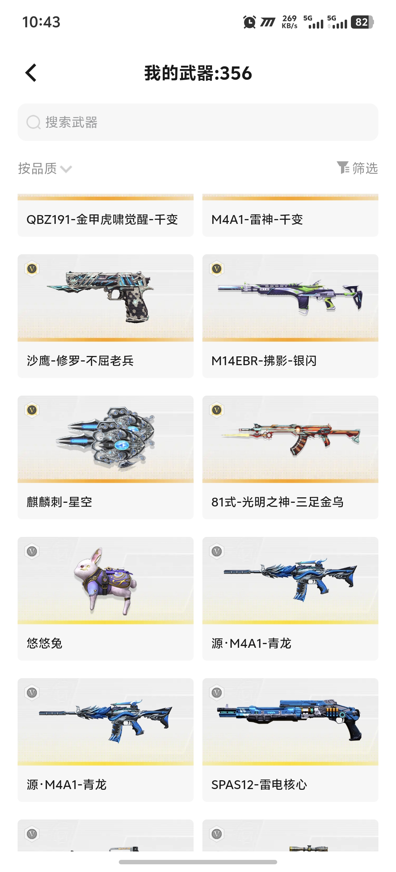
Task: Click the search magnifier icon
Action: tap(33, 122)
